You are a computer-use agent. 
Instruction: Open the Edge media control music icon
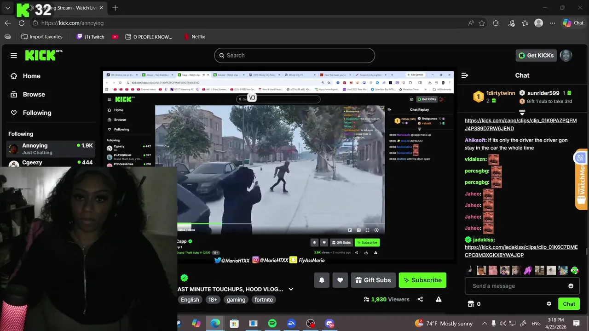[511, 23]
